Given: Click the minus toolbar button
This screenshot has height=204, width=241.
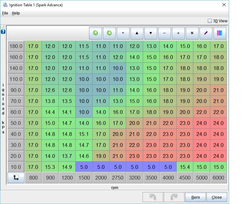Looking at the screenshot, I should coord(164,33).
